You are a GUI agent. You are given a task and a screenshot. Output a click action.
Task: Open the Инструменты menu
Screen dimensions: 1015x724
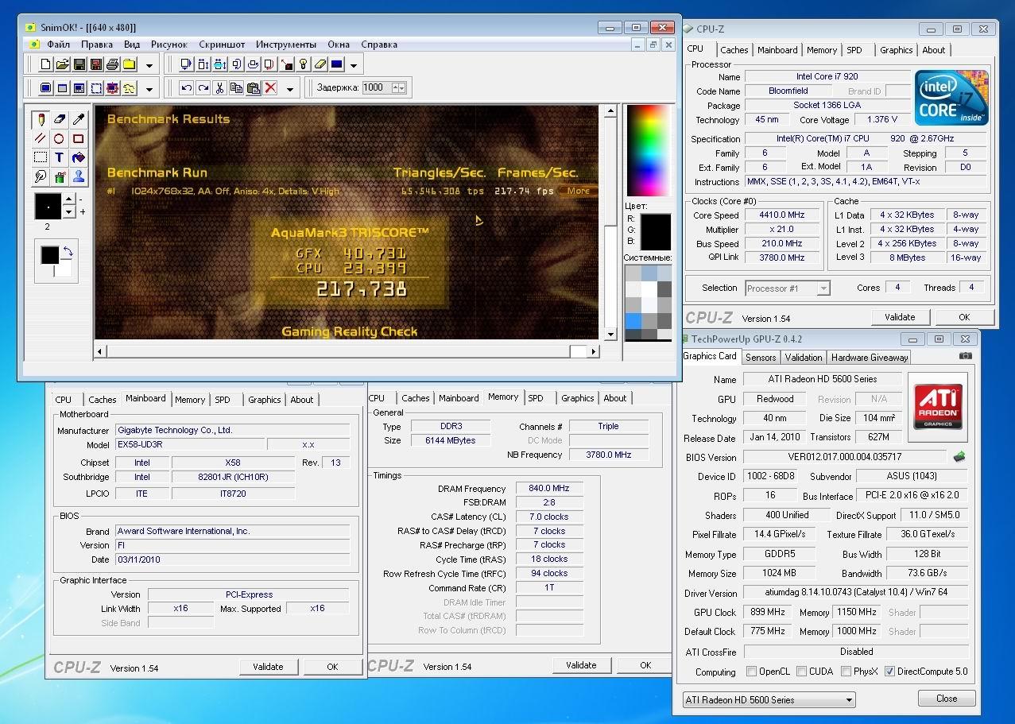(x=286, y=45)
